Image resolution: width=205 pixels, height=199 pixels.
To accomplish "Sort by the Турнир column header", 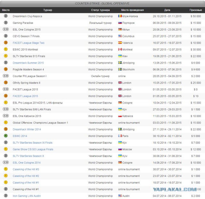I will point(47,10).
